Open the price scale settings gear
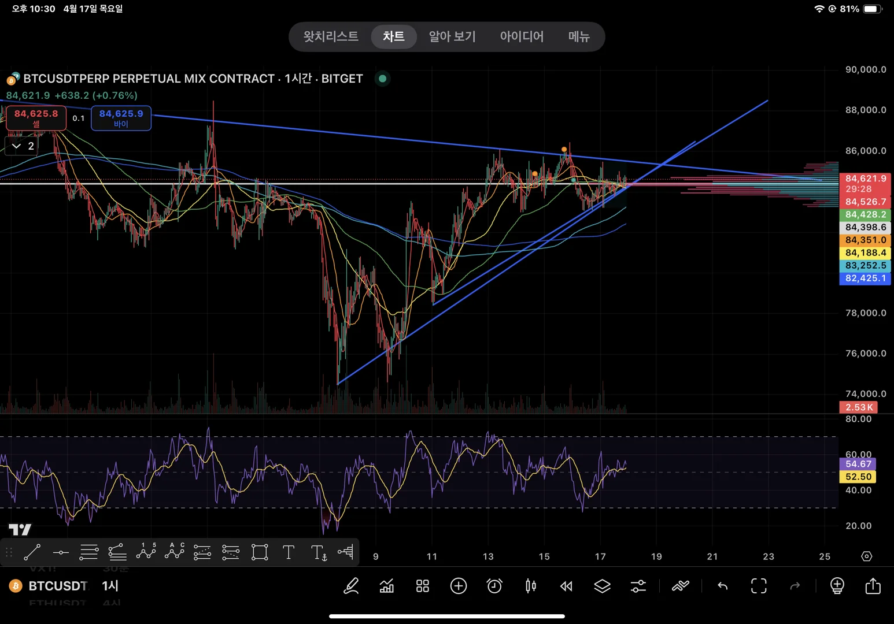 866,556
